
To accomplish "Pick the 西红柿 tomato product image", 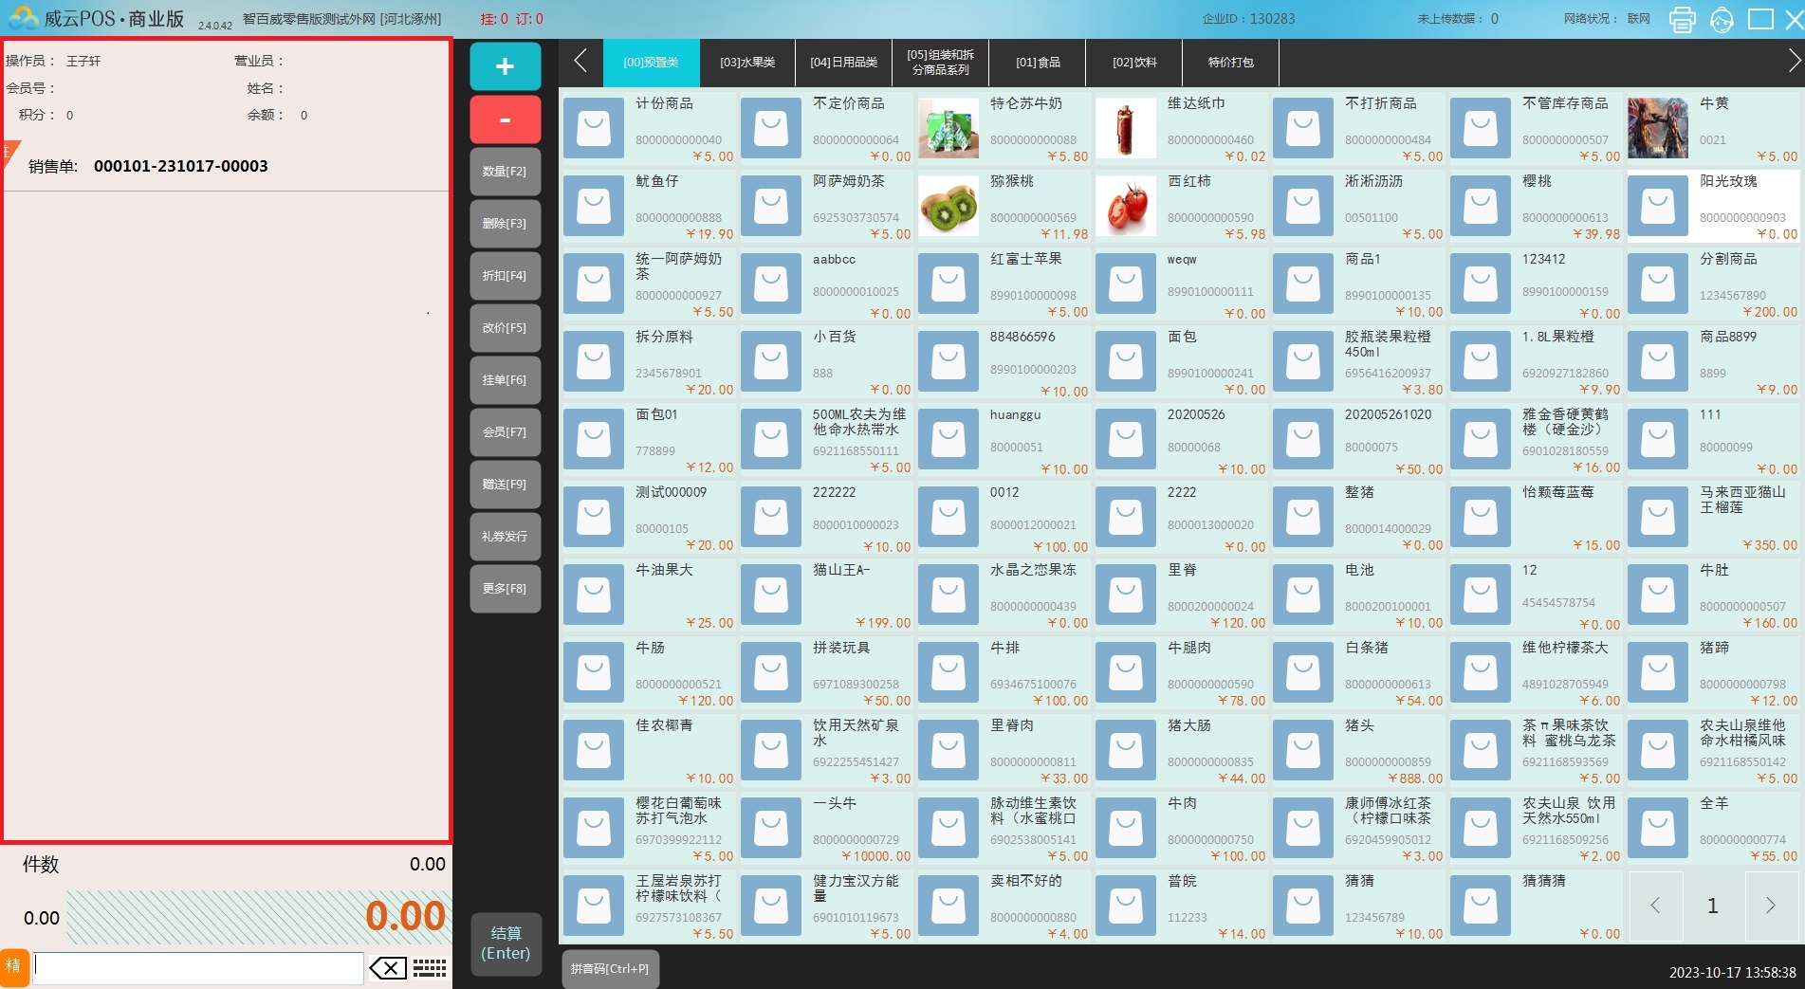I will tap(1125, 206).
